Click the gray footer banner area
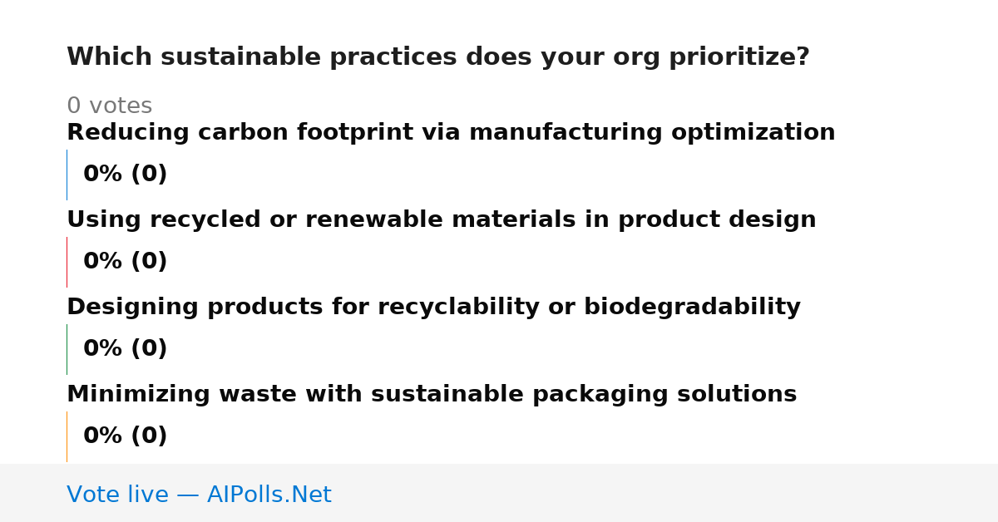The width and height of the screenshot is (998, 522). coord(499,493)
